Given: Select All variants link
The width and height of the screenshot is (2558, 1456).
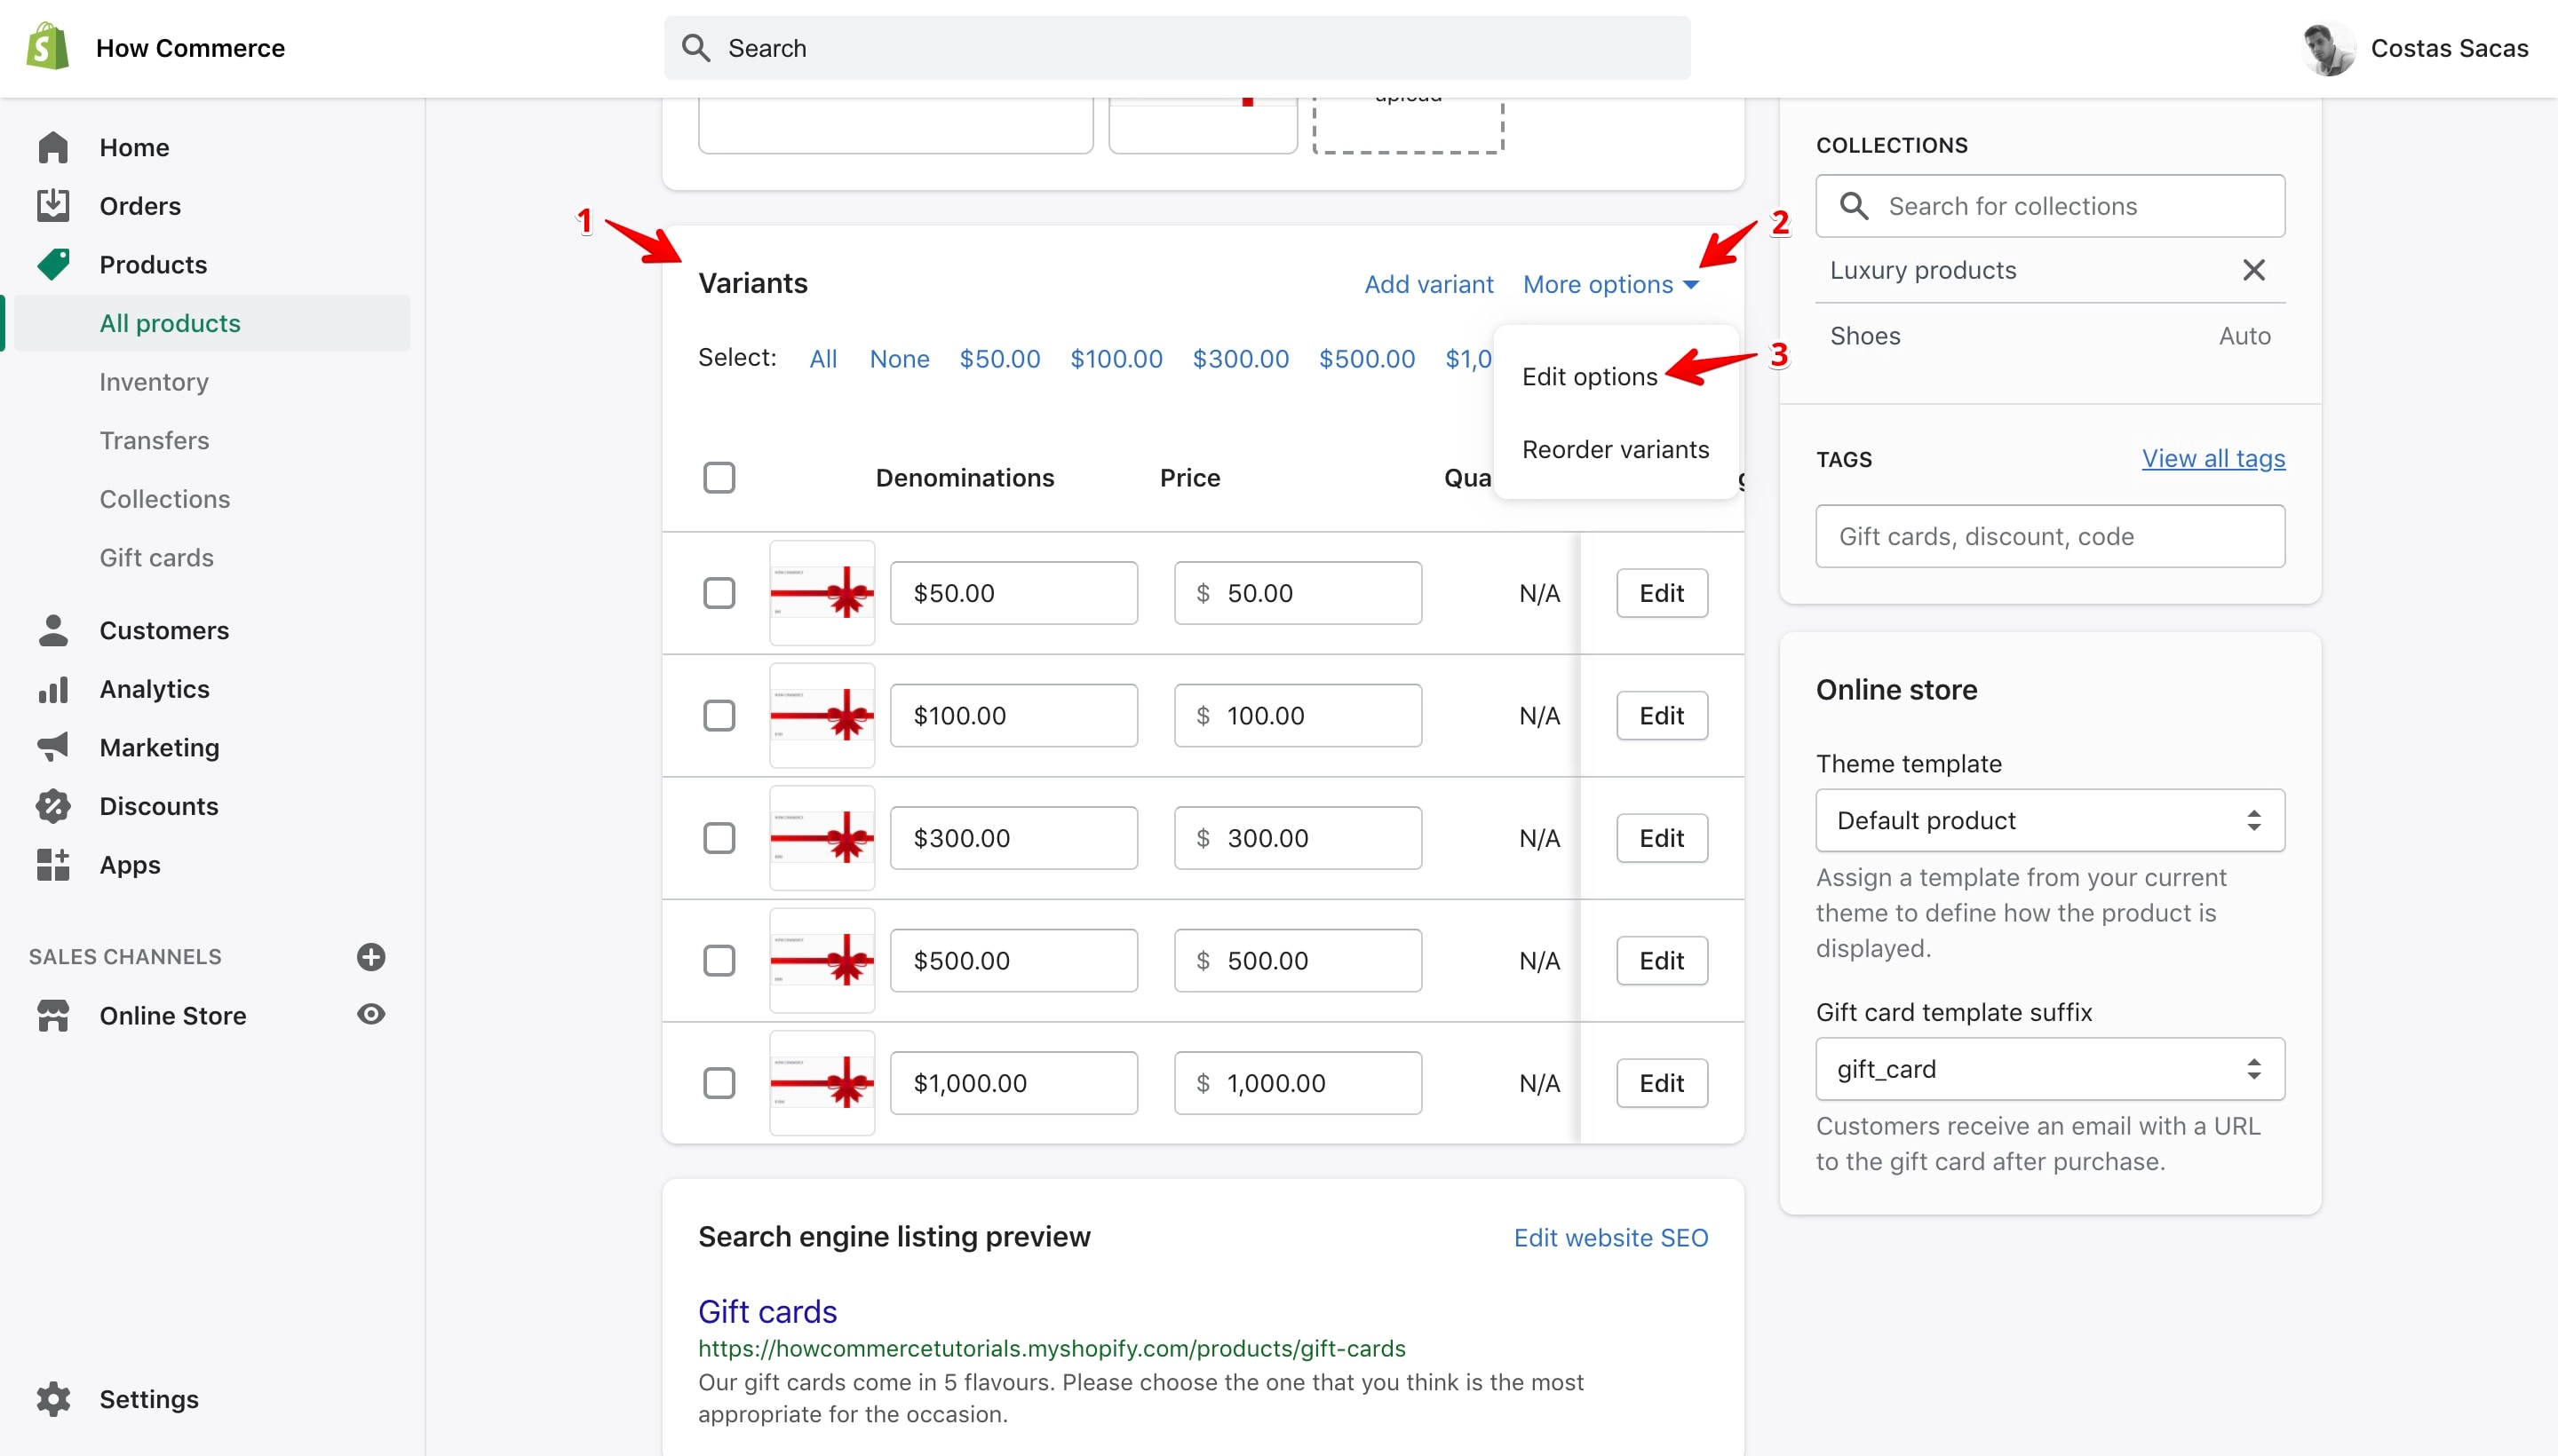Looking at the screenshot, I should coord(823,359).
